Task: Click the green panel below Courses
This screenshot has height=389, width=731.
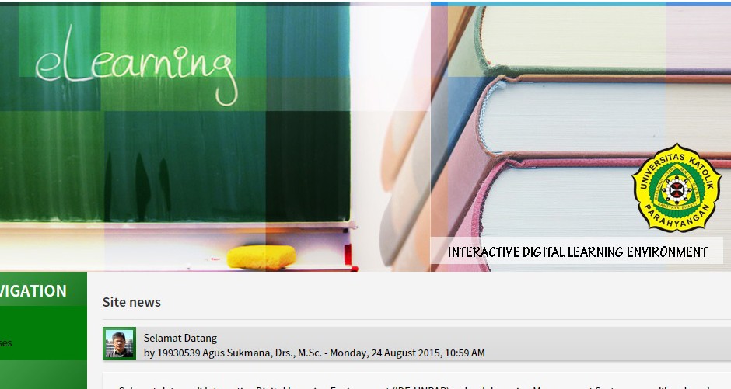Action: (43, 375)
